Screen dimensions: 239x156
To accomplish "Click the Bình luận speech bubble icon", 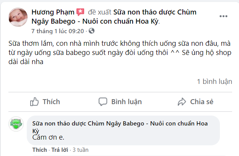I will tap(102, 102).
